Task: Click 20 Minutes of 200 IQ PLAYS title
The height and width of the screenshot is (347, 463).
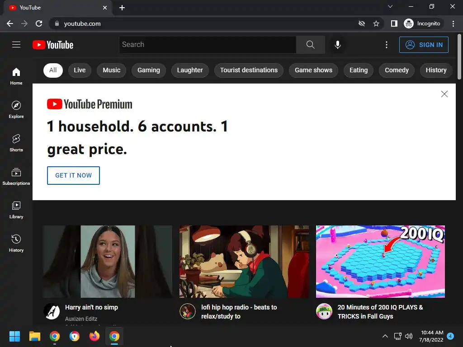Action: (380, 312)
